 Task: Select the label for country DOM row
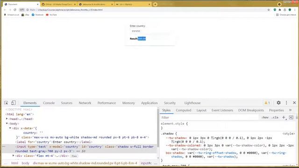pos(54,142)
